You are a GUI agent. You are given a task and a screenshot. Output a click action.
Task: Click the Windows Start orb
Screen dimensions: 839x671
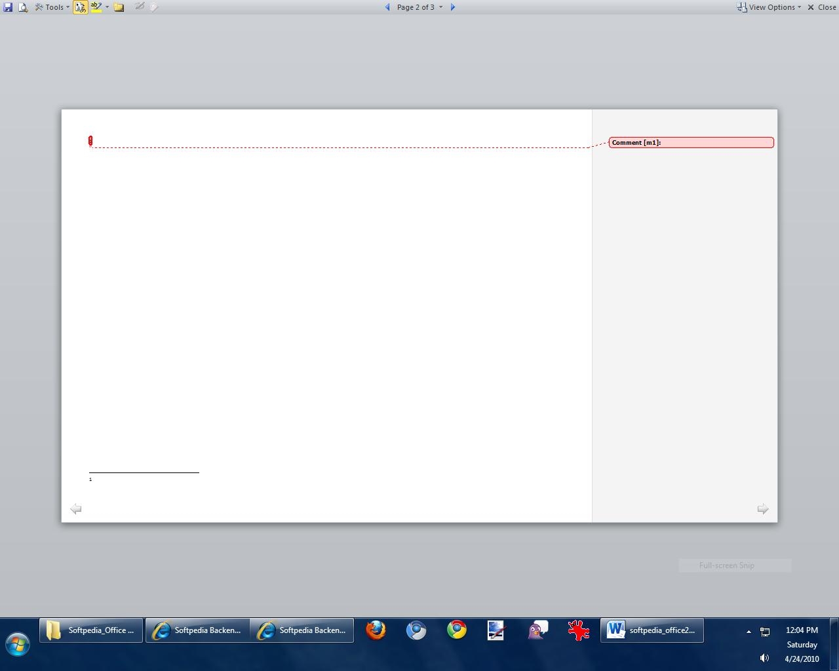pyautogui.click(x=18, y=643)
